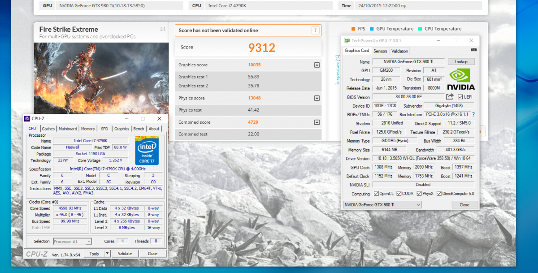Toggle the OpenCL checkbox
538x273 pixels.
(x=376, y=194)
